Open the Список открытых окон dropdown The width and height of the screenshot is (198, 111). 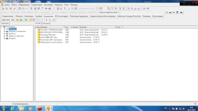(x=109, y=12)
